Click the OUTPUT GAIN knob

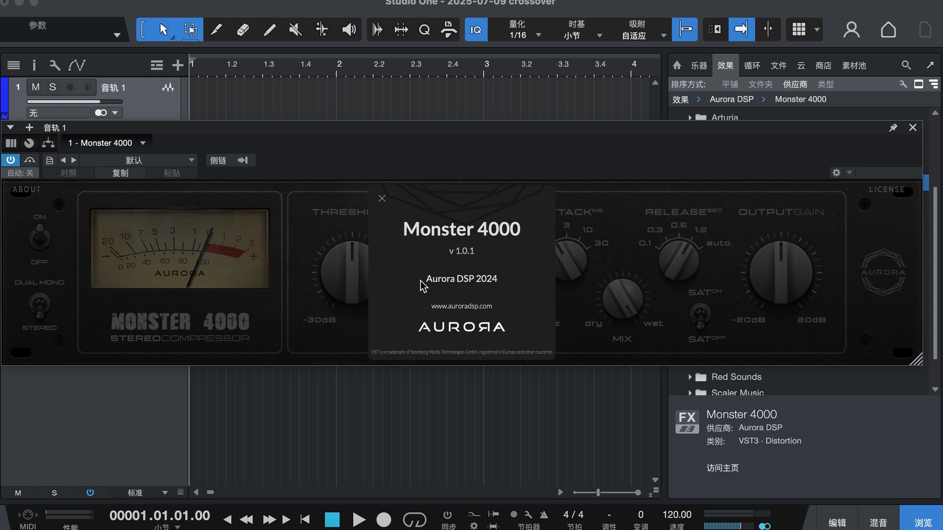pos(781,272)
